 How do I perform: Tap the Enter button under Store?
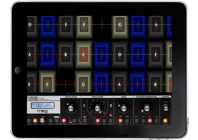click(x=57, y=121)
